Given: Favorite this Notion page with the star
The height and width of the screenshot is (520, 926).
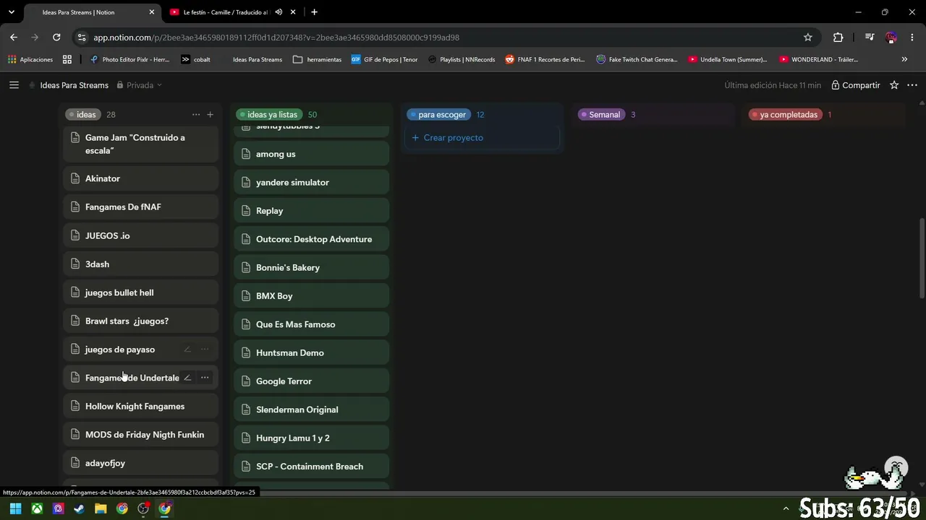Looking at the screenshot, I should [x=894, y=85].
